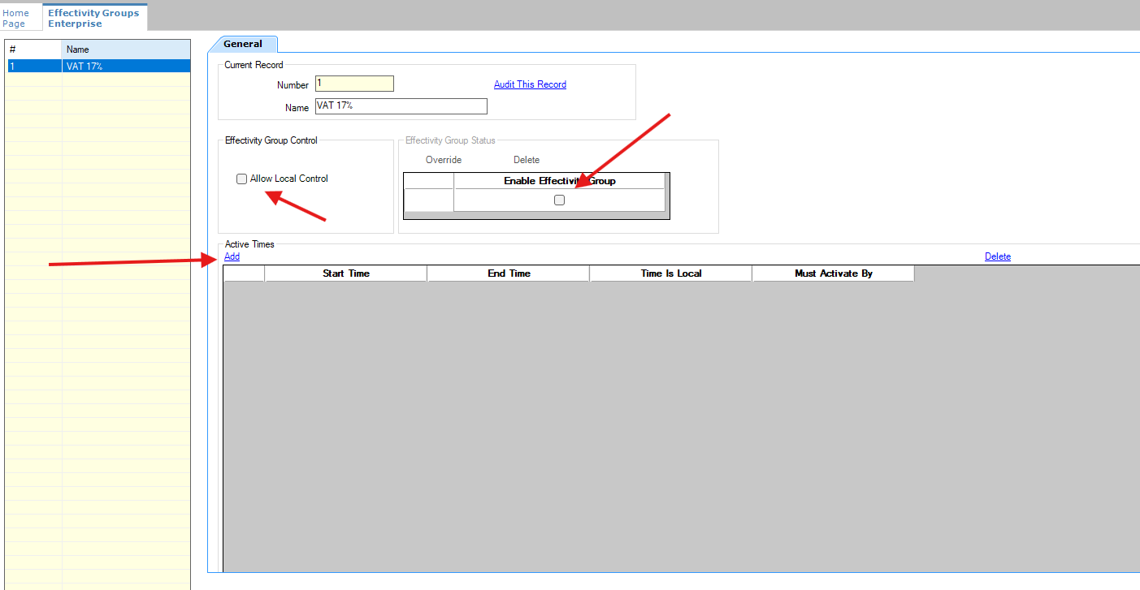Sort the record list by Name column header
The height and width of the screenshot is (590, 1140).
click(x=126, y=50)
